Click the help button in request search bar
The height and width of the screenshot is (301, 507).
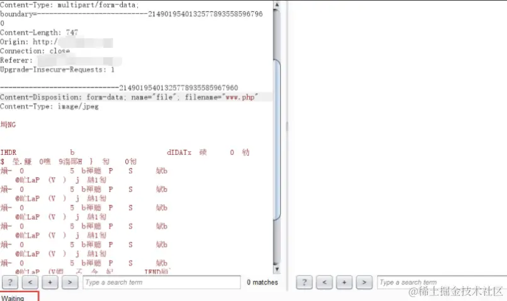tap(10, 282)
